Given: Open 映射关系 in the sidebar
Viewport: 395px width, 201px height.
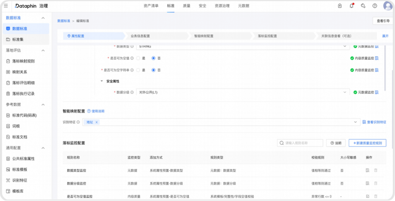Looking at the screenshot, I should click(x=26, y=72).
